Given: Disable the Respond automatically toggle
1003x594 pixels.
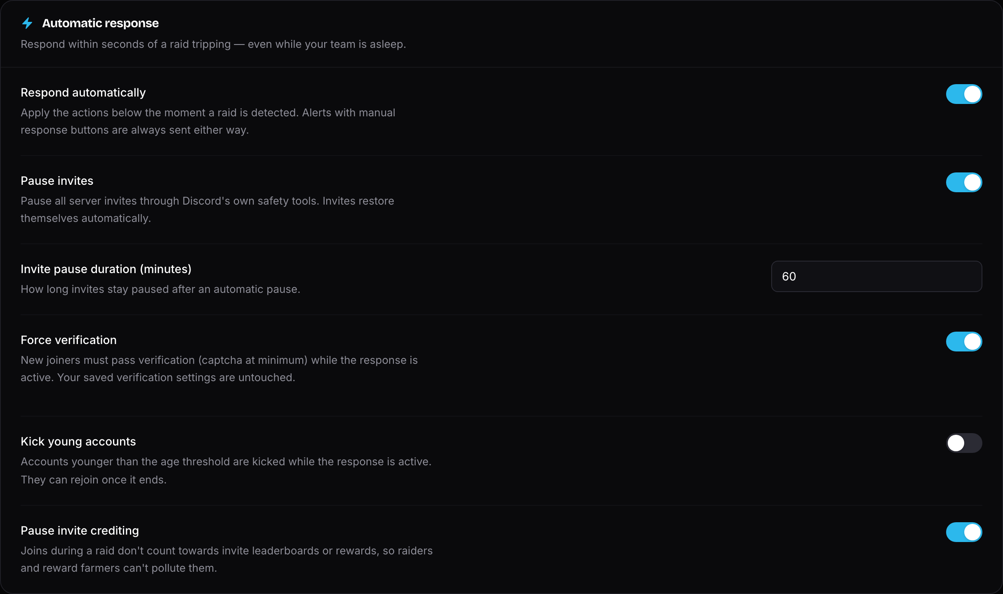Looking at the screenshot, I should [964, 94].
